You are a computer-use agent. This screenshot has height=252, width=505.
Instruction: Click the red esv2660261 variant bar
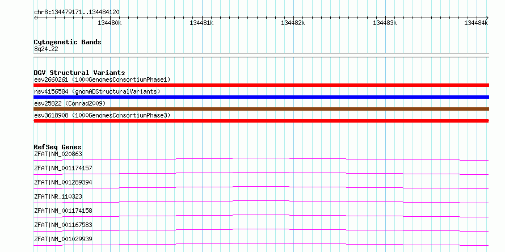261,85
